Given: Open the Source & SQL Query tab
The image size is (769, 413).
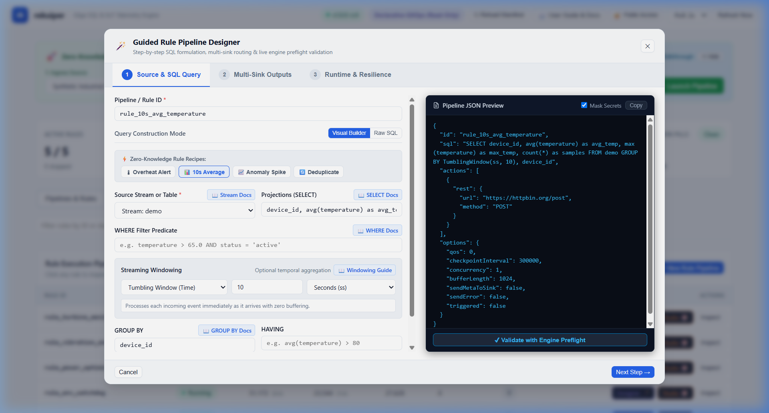Looking at the screenshot, I should click(161, 75).
